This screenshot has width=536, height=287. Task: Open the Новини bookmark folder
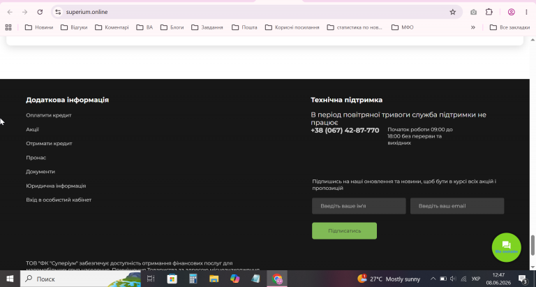pos(39,27)
